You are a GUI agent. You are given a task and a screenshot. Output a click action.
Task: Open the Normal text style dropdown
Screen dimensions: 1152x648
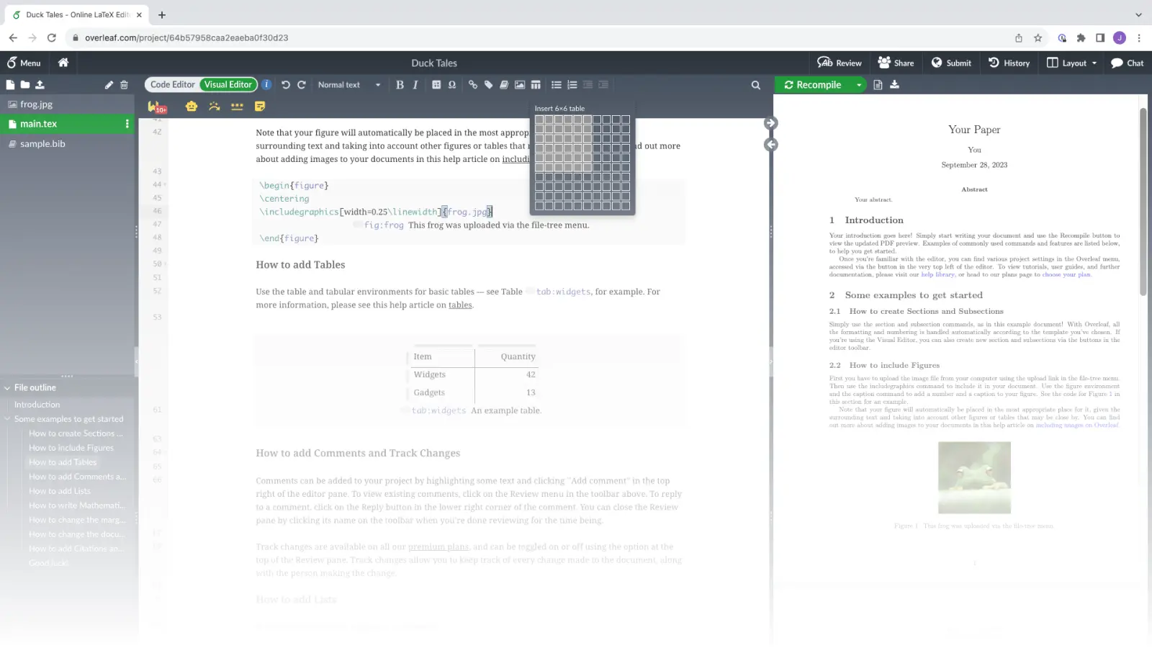click(x=349, y=84)
